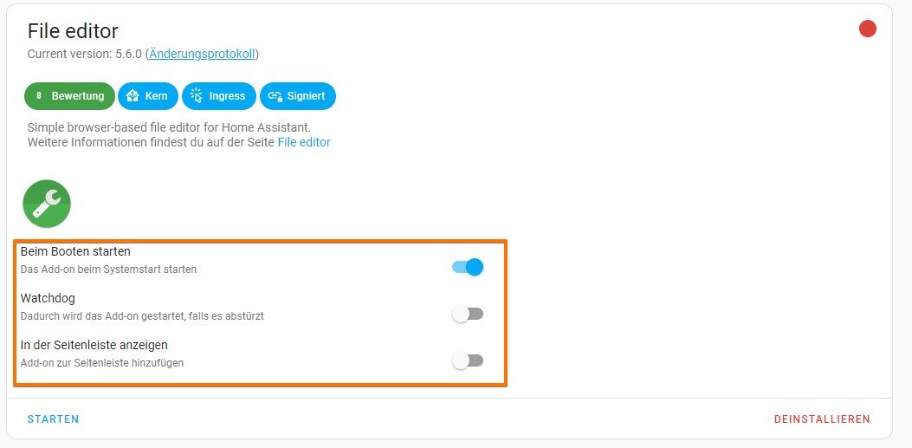Select the Bewertung chip label
Image resolution: width=912 pixels, height=448 pixels.
tap(78, 96)
